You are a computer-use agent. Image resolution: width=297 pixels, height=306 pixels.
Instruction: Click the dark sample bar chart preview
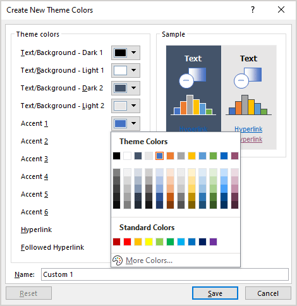tap(193, 105)
